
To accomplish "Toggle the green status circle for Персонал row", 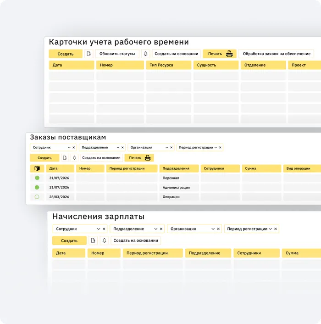I will (37, 178).
